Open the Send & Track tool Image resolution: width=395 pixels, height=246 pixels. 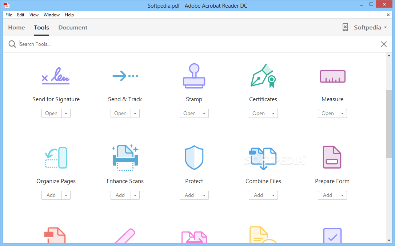[120, 114]
